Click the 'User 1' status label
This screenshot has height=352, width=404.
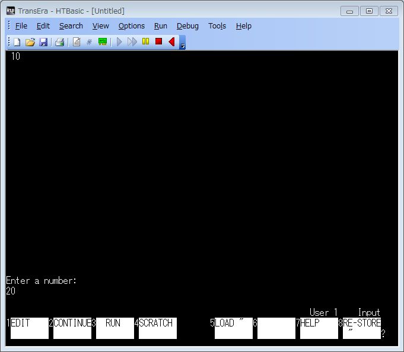(323, 312)
